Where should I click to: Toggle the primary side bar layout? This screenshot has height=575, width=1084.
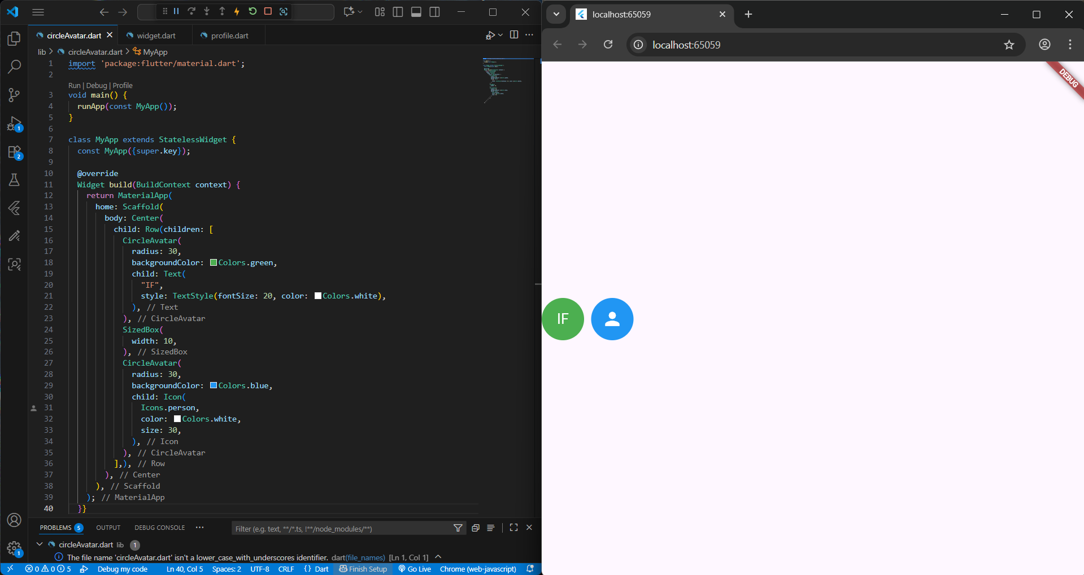[398, 12]
